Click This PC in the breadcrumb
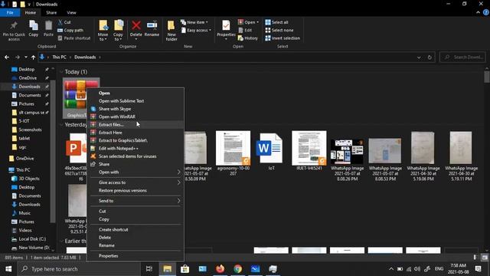Image resolution: width=490 pixels, height=276 pixels. [x=59, y=58]
